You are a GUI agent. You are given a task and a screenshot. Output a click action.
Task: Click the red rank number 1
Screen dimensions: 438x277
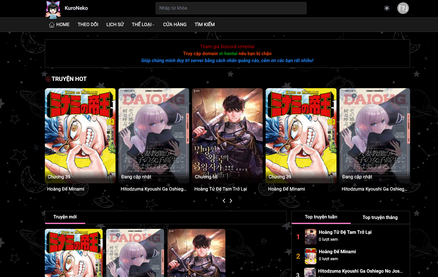click(x=298, y=237)
